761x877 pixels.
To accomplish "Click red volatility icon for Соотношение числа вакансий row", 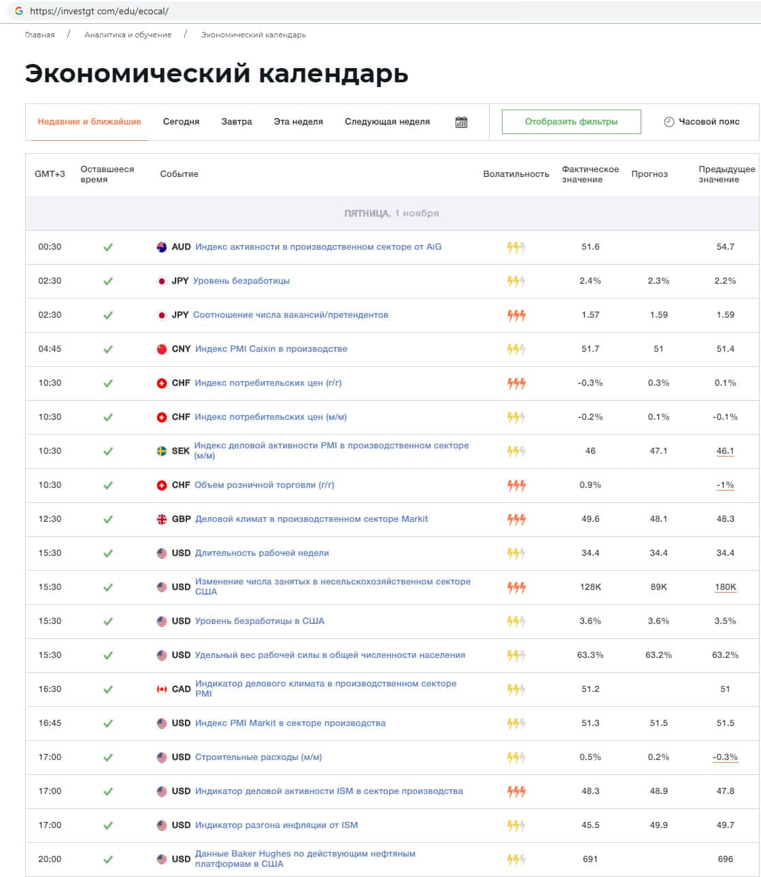I will tap(516, 315).
